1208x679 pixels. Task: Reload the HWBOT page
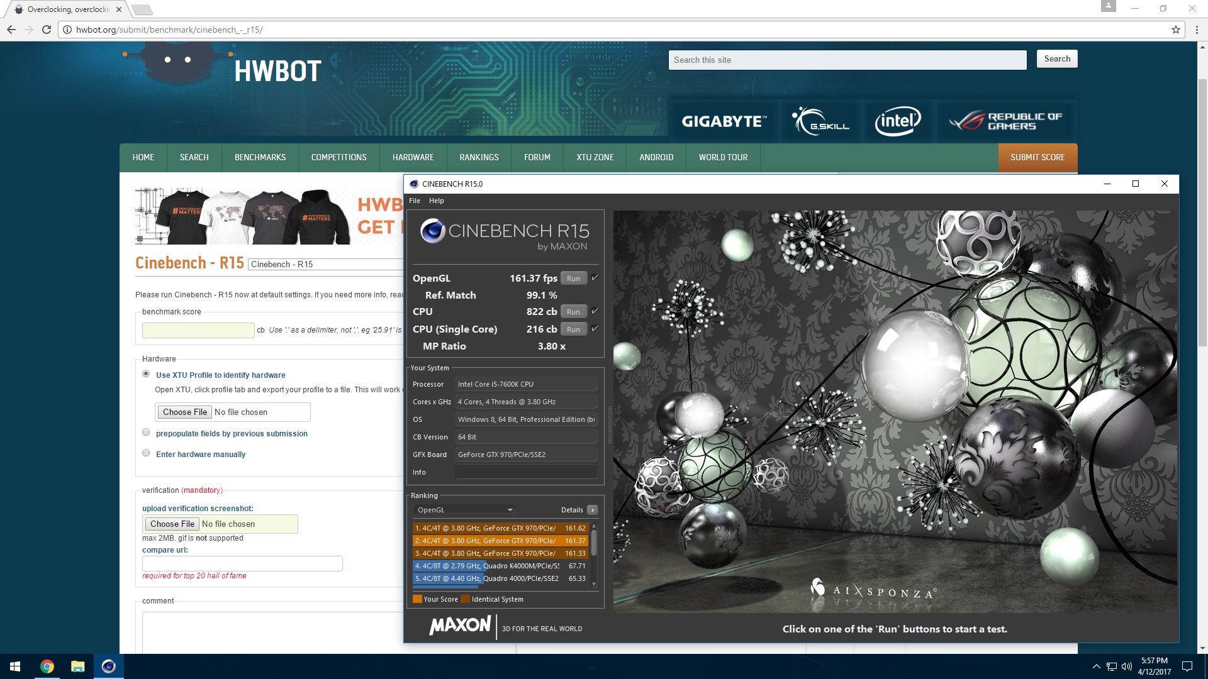47,30
